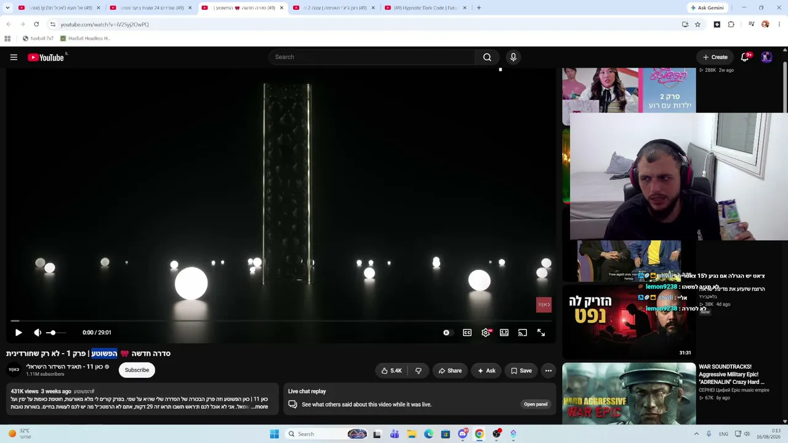
Task: Open the HaxBall Headless bookmark
Action: (85, 38)
